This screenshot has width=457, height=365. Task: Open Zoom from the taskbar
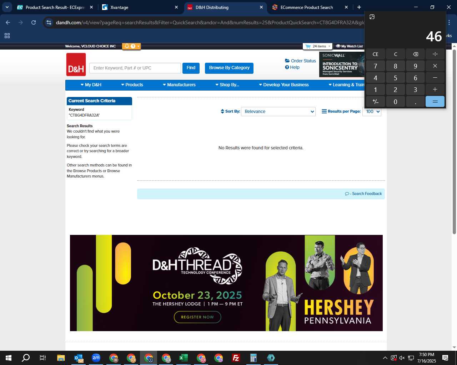96,358
